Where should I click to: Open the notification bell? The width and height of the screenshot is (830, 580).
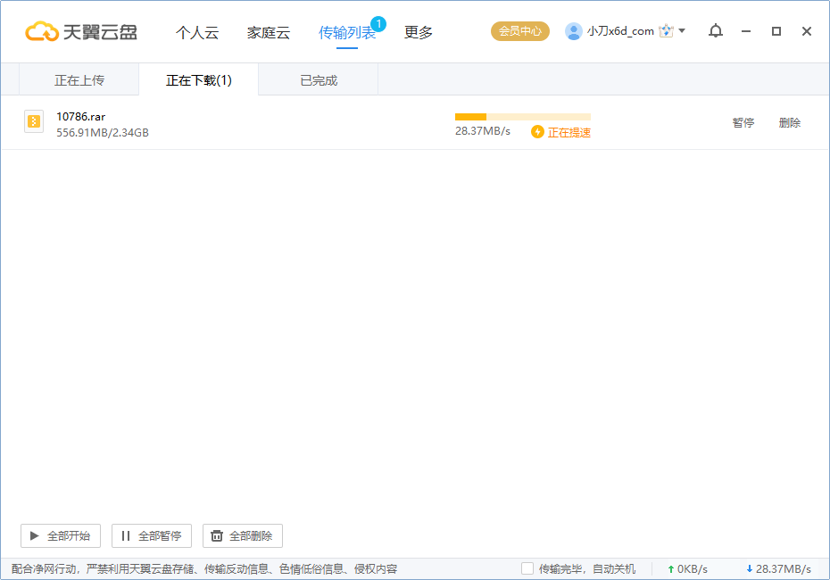[x=715, y=30]
